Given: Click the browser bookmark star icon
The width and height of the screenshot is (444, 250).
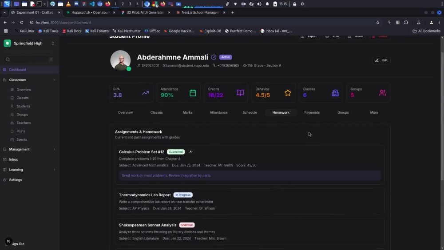Looking at the screenshot, I should 378,22.
